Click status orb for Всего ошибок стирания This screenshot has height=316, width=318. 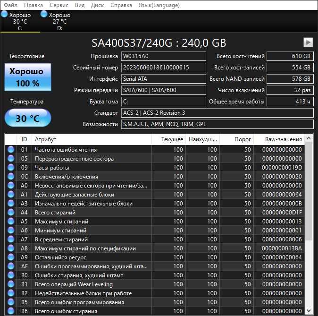pos(11,311)
